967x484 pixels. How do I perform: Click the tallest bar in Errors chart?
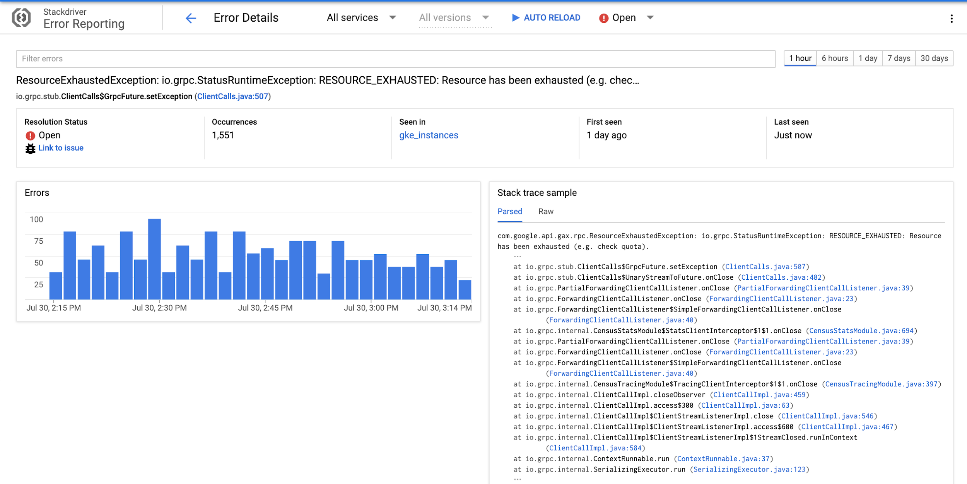pos(154,259)
